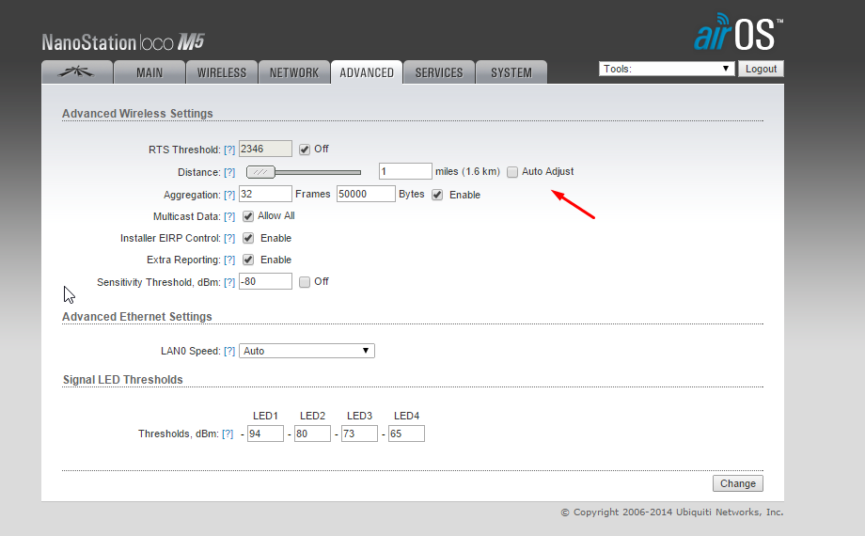Click the Aggregation Frames field

[x=265, y=194]
